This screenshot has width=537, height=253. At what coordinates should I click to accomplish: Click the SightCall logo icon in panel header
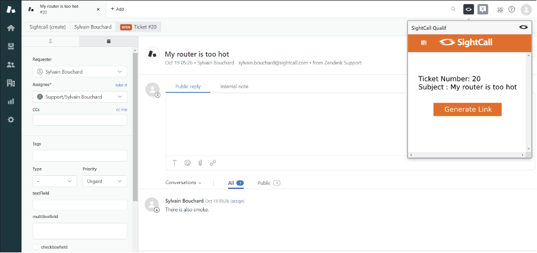tap(523, 28)
